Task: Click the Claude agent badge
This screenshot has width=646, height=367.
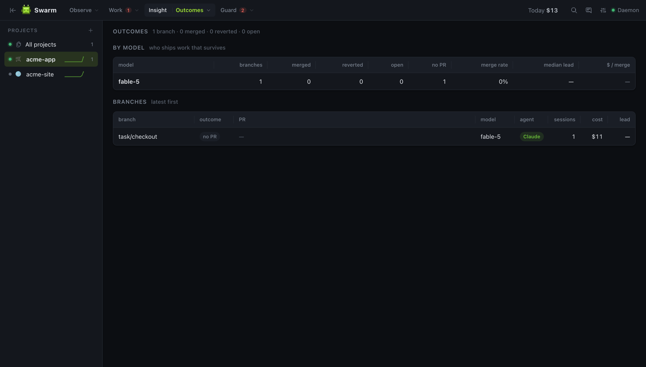Action: (x=531, y=137)
